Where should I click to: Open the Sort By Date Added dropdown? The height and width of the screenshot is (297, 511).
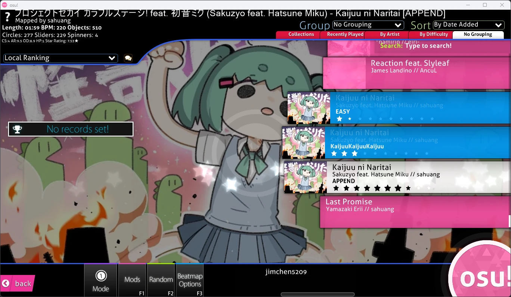pyautogui.click(x=468, y=25)
